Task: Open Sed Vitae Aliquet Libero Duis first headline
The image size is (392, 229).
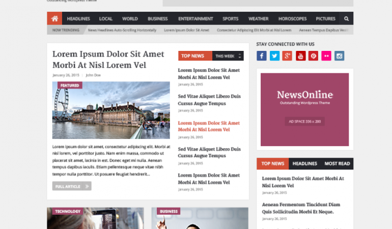Action: [x=209, y=100]
